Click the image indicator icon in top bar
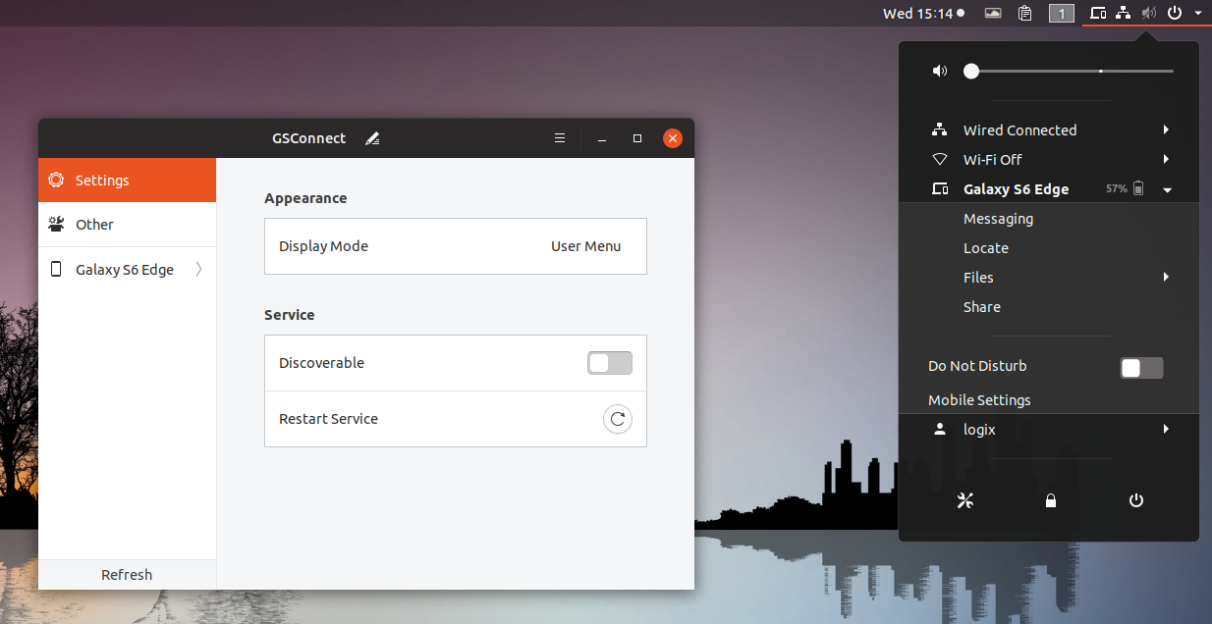Viewport: 1212px width, 624px height. coord(994,13)
